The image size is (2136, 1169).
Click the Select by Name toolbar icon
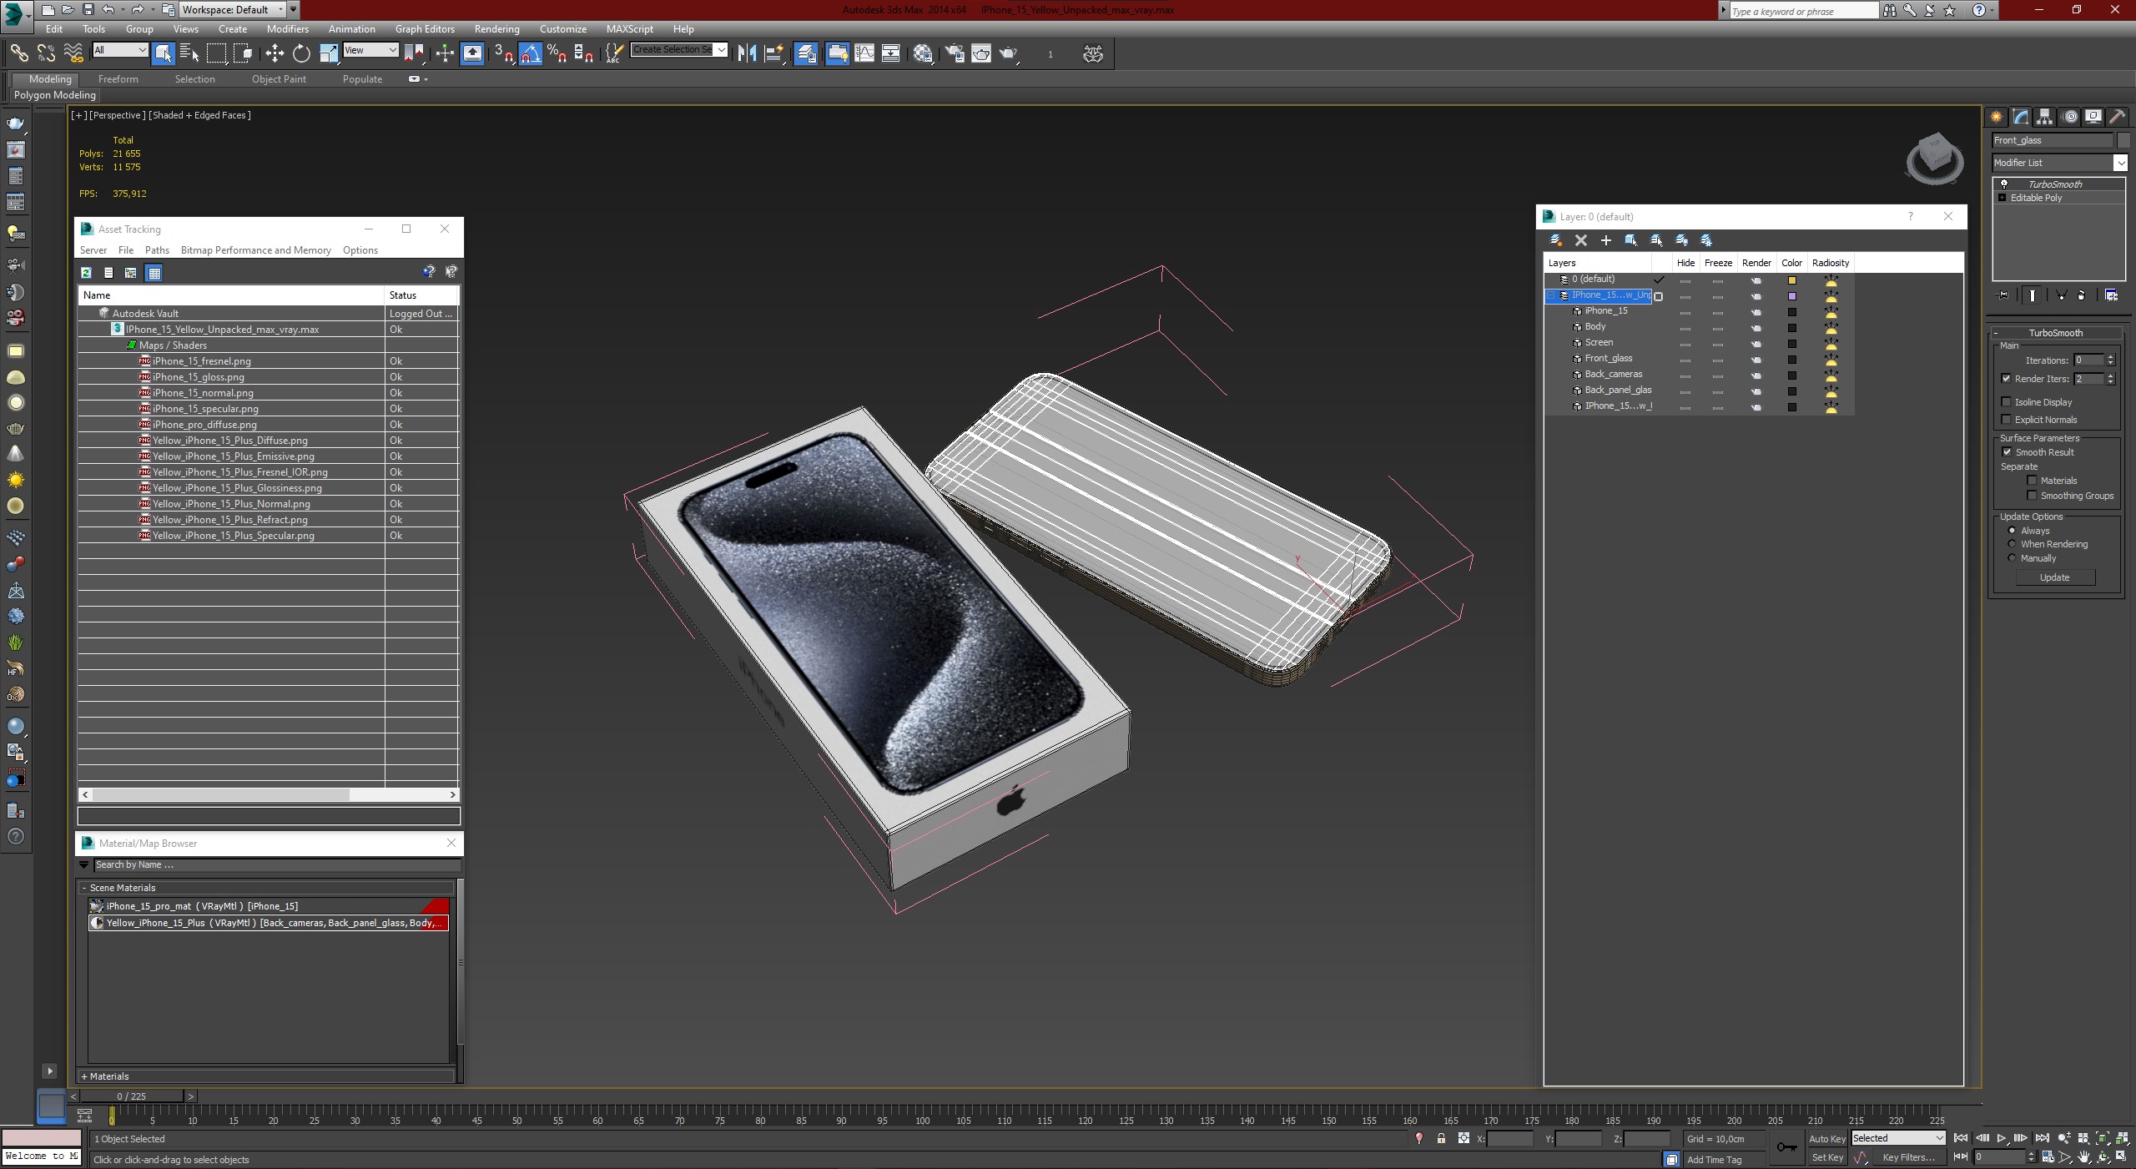[189, 53]
